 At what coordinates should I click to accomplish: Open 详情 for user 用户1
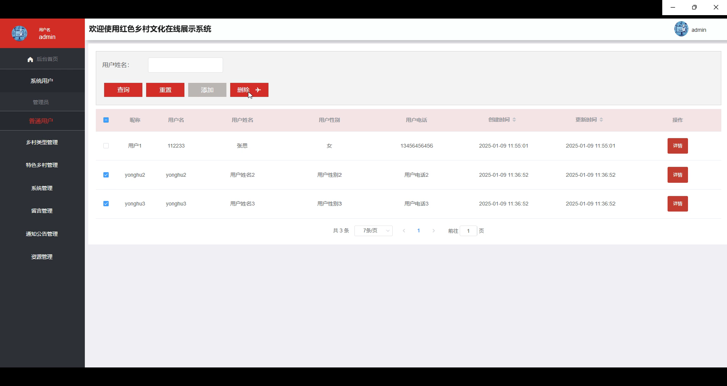tap(677, 146)
